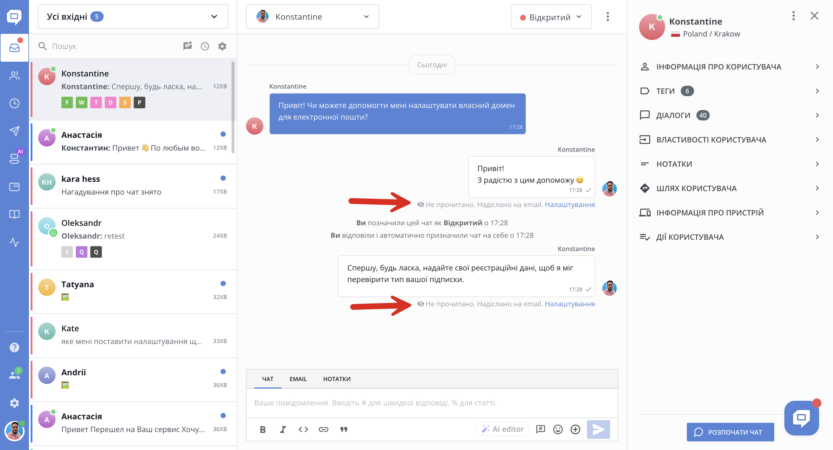Insert code block in message editor

pyautogui.click(x=303, y=429)
